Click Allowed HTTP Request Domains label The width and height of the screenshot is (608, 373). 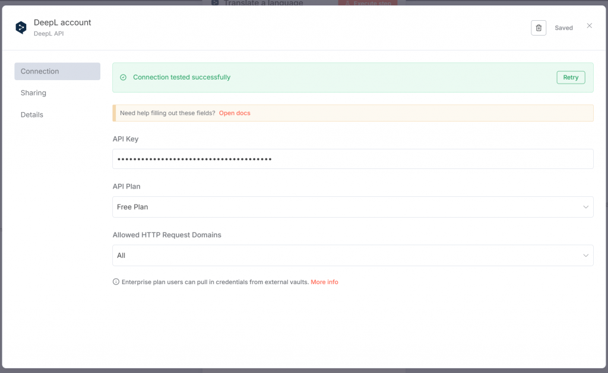point(167,235)
